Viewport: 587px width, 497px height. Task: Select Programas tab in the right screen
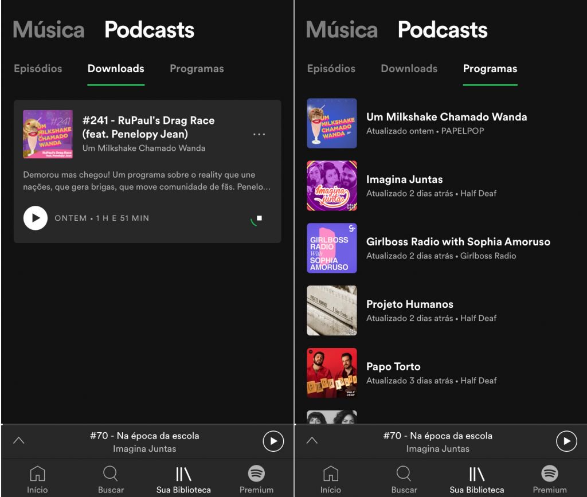pos(490,68)
